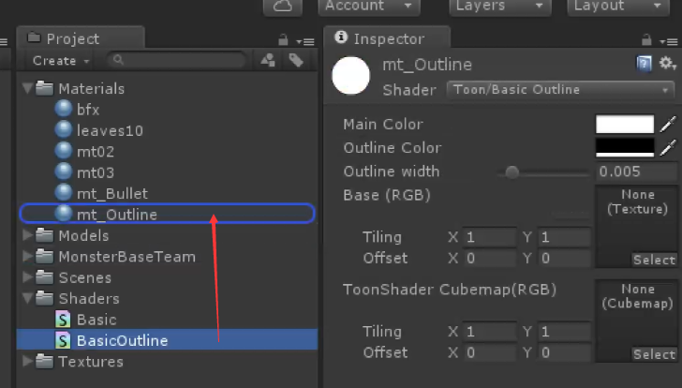Viewport: 682px width, 388px height.
Task: Click Select for Base (RGB) texture
Action: point(654,260)
